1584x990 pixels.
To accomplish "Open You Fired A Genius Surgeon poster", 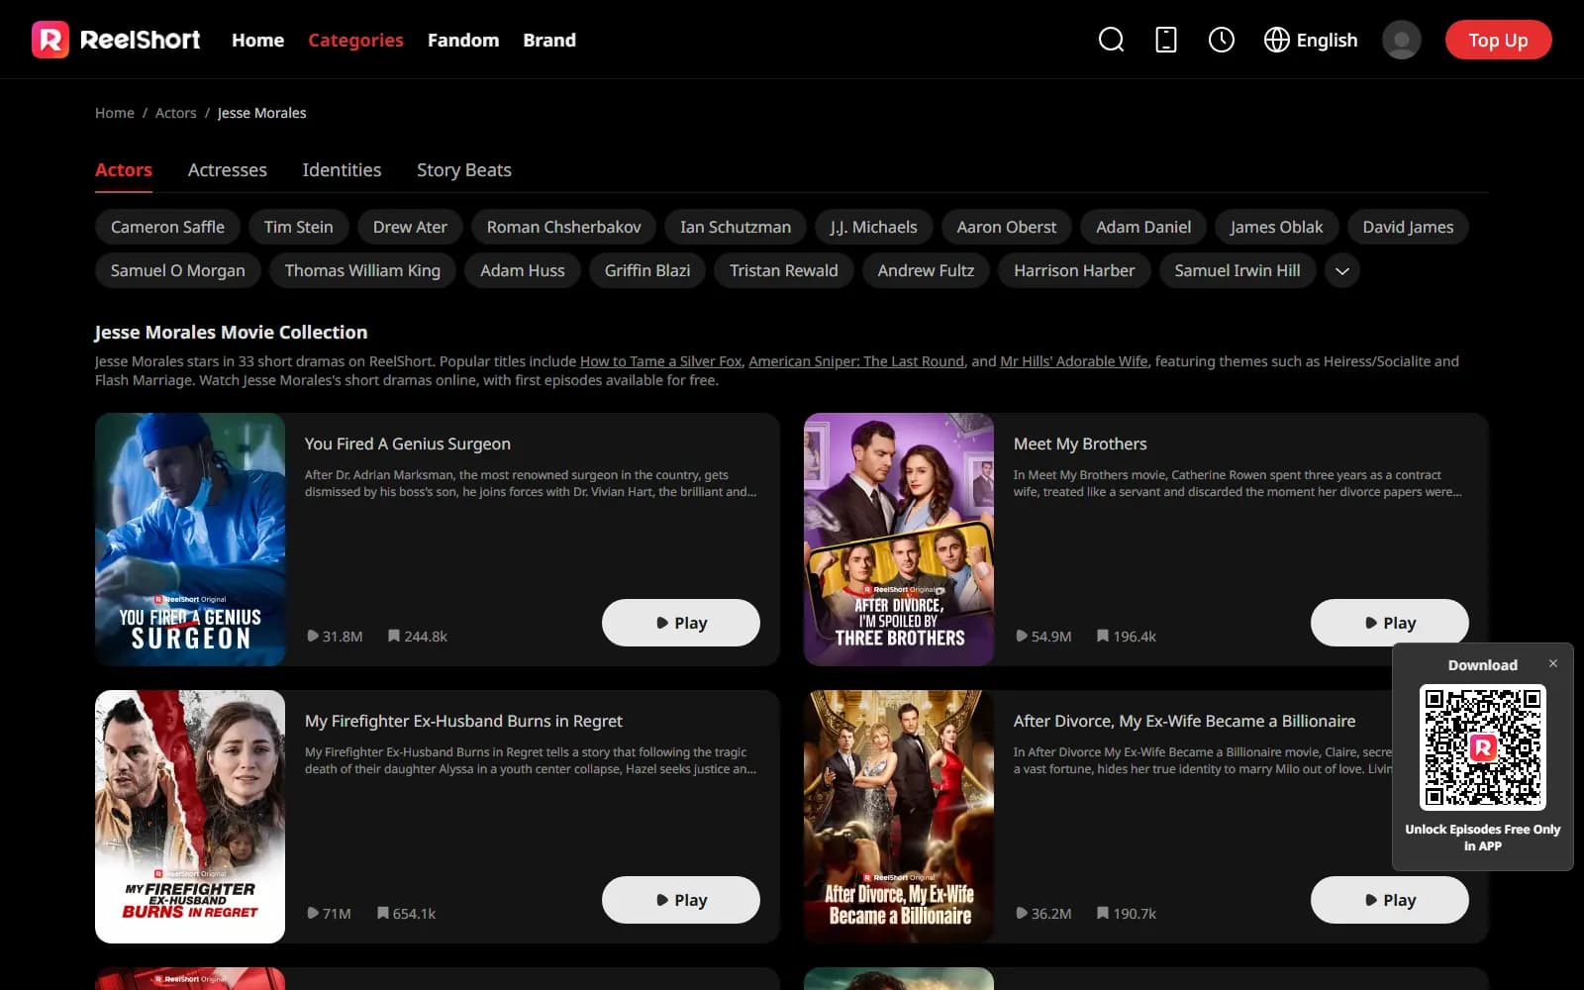I will (190, 540).
